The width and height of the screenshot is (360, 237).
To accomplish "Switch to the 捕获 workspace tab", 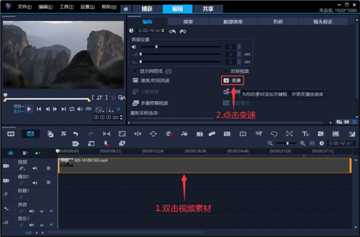I will click(147, 9).
